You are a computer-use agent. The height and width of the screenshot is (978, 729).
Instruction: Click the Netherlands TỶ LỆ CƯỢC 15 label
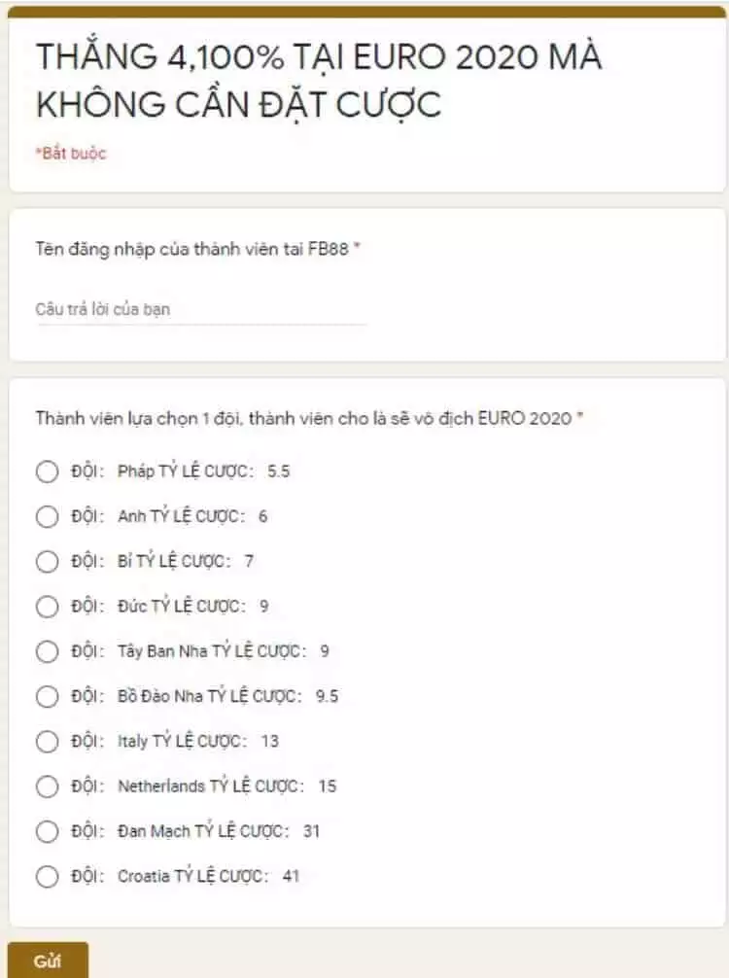203,786
